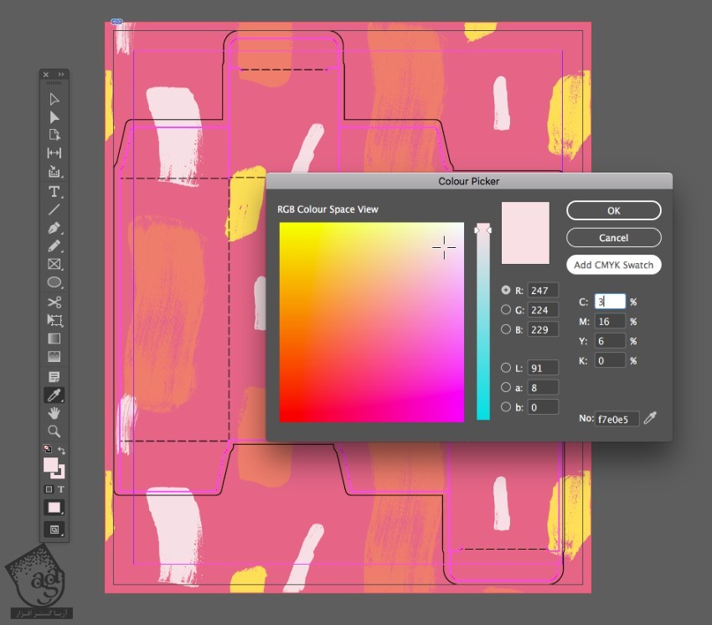Image resolution: width=712 pixels, height=625 pixels.
Task: Click the Add CMYK Swatch button
Action: click(x=613, y=265)
